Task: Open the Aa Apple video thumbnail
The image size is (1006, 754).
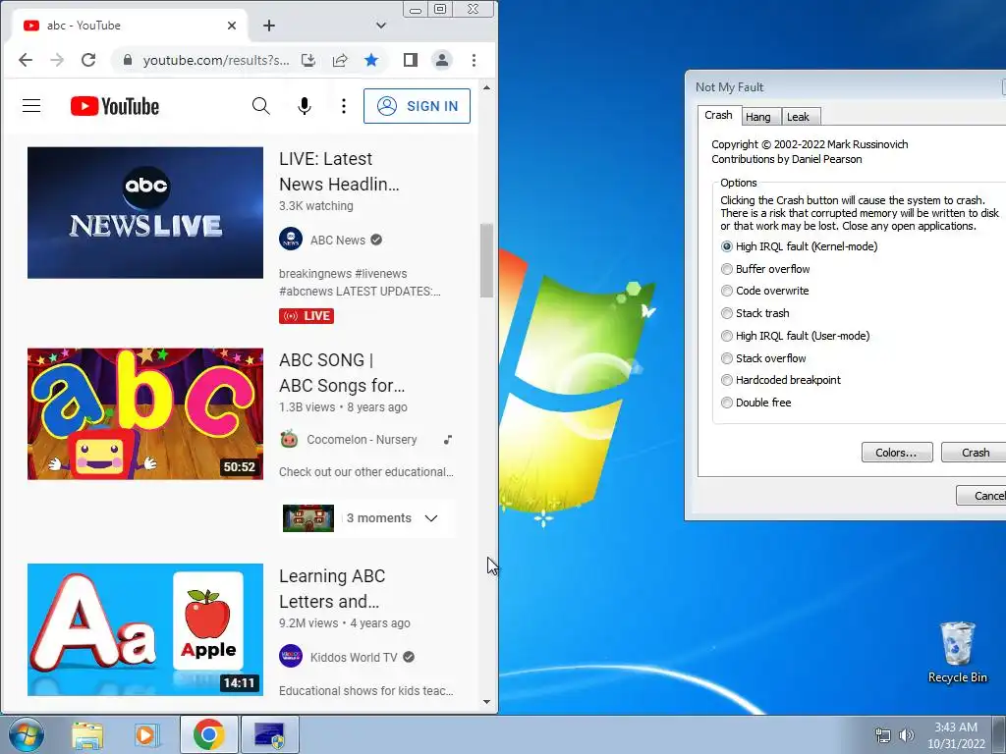Action: pos(145,629)
